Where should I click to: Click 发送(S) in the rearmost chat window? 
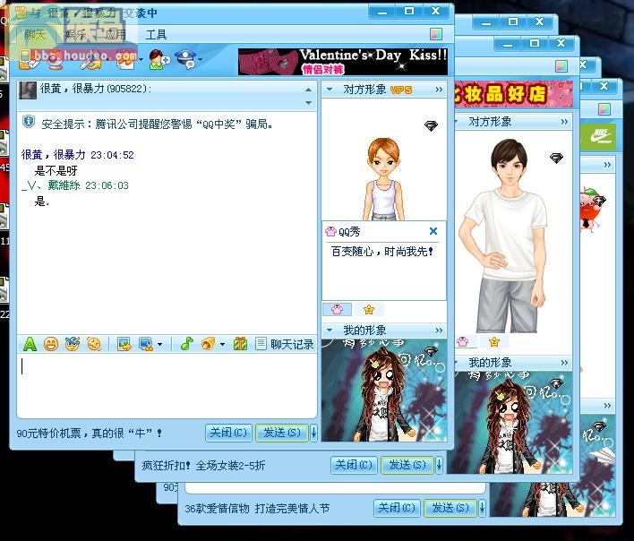[x=450, y=508]
